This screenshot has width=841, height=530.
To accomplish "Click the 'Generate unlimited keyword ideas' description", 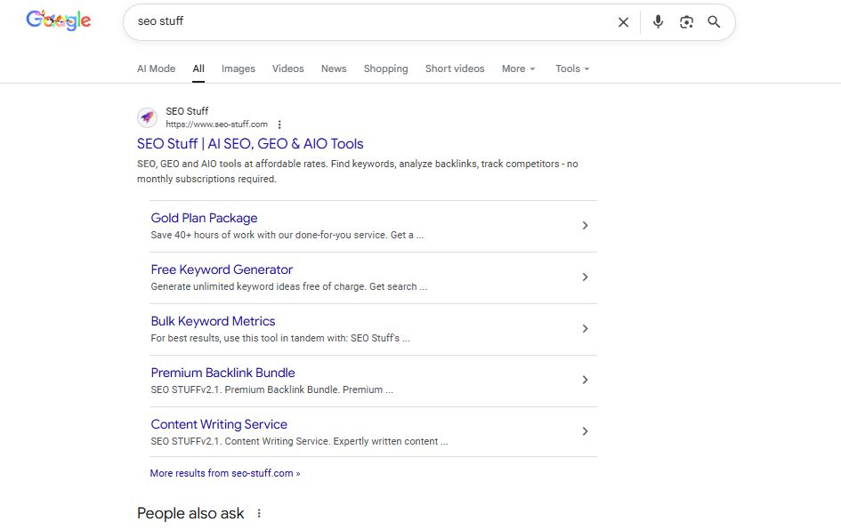I will tap(288, 286).
